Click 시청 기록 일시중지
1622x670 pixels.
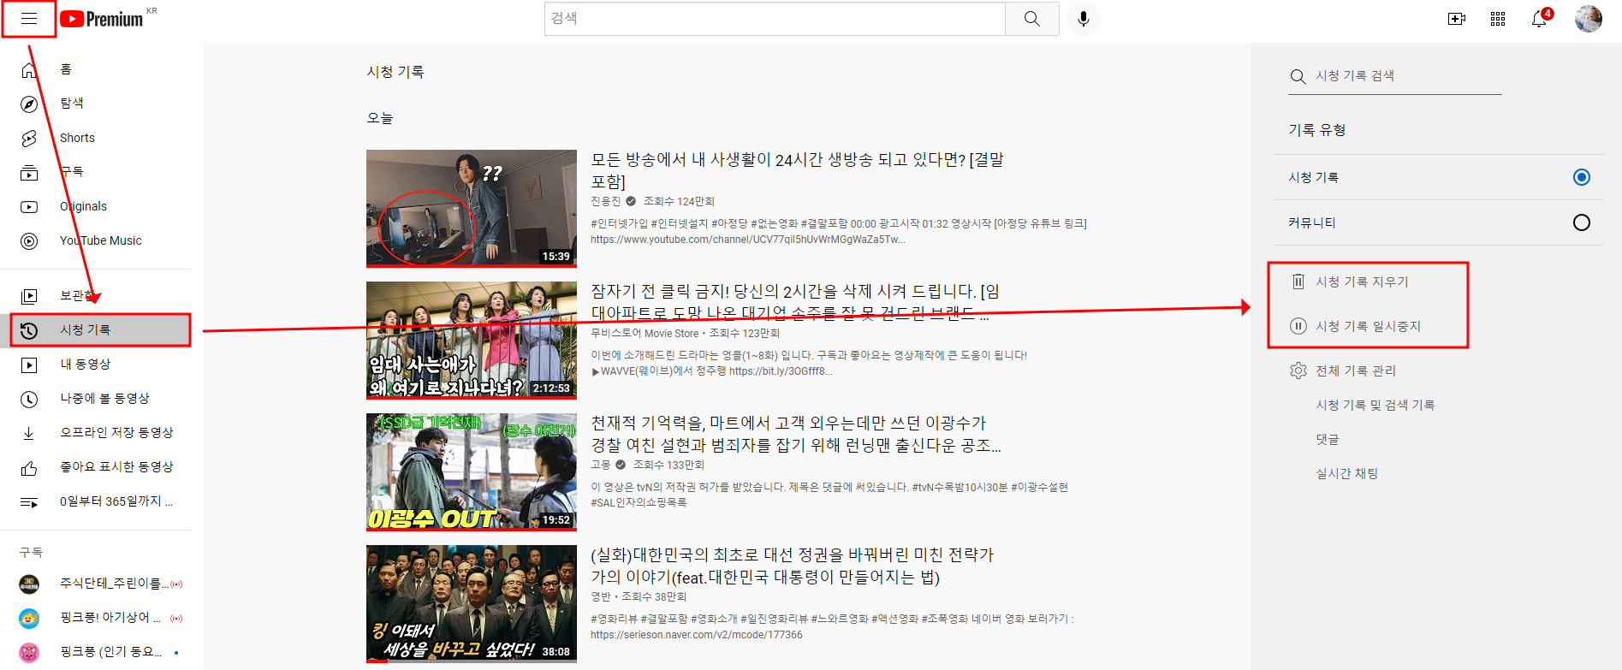(1368, 326)
